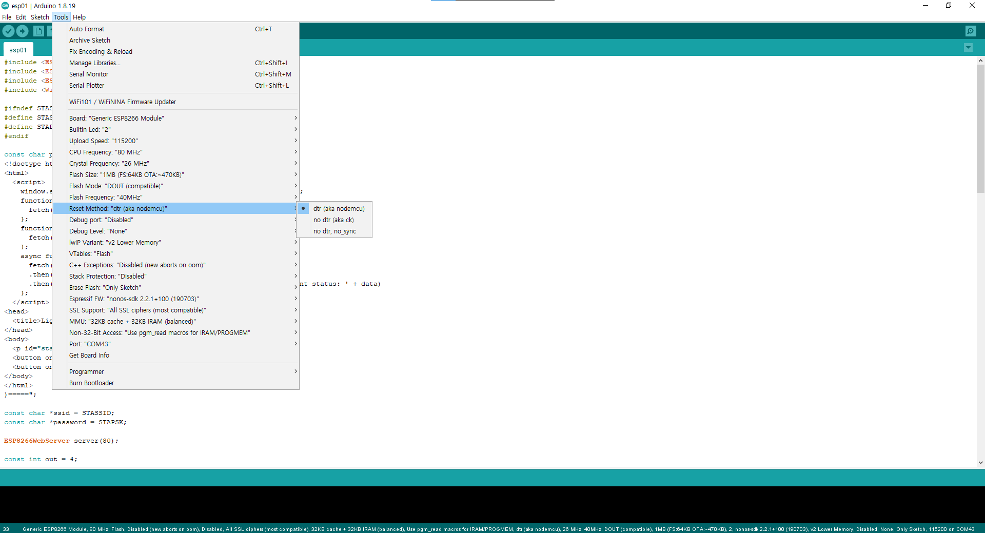Open the Port COM43 submenu

175,344
